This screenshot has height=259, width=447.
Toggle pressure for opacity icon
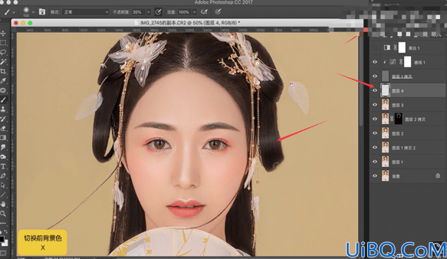[159, 12]
